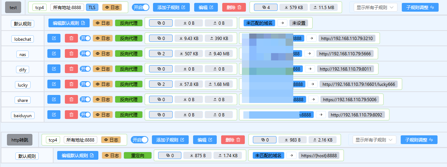This screenshot has height=167, width=447.
Task: Click 添加子规则 in test rule
Action: point(171,7)
